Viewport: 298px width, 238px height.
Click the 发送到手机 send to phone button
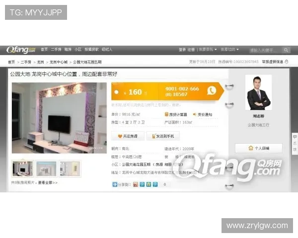tap(163, 136)
